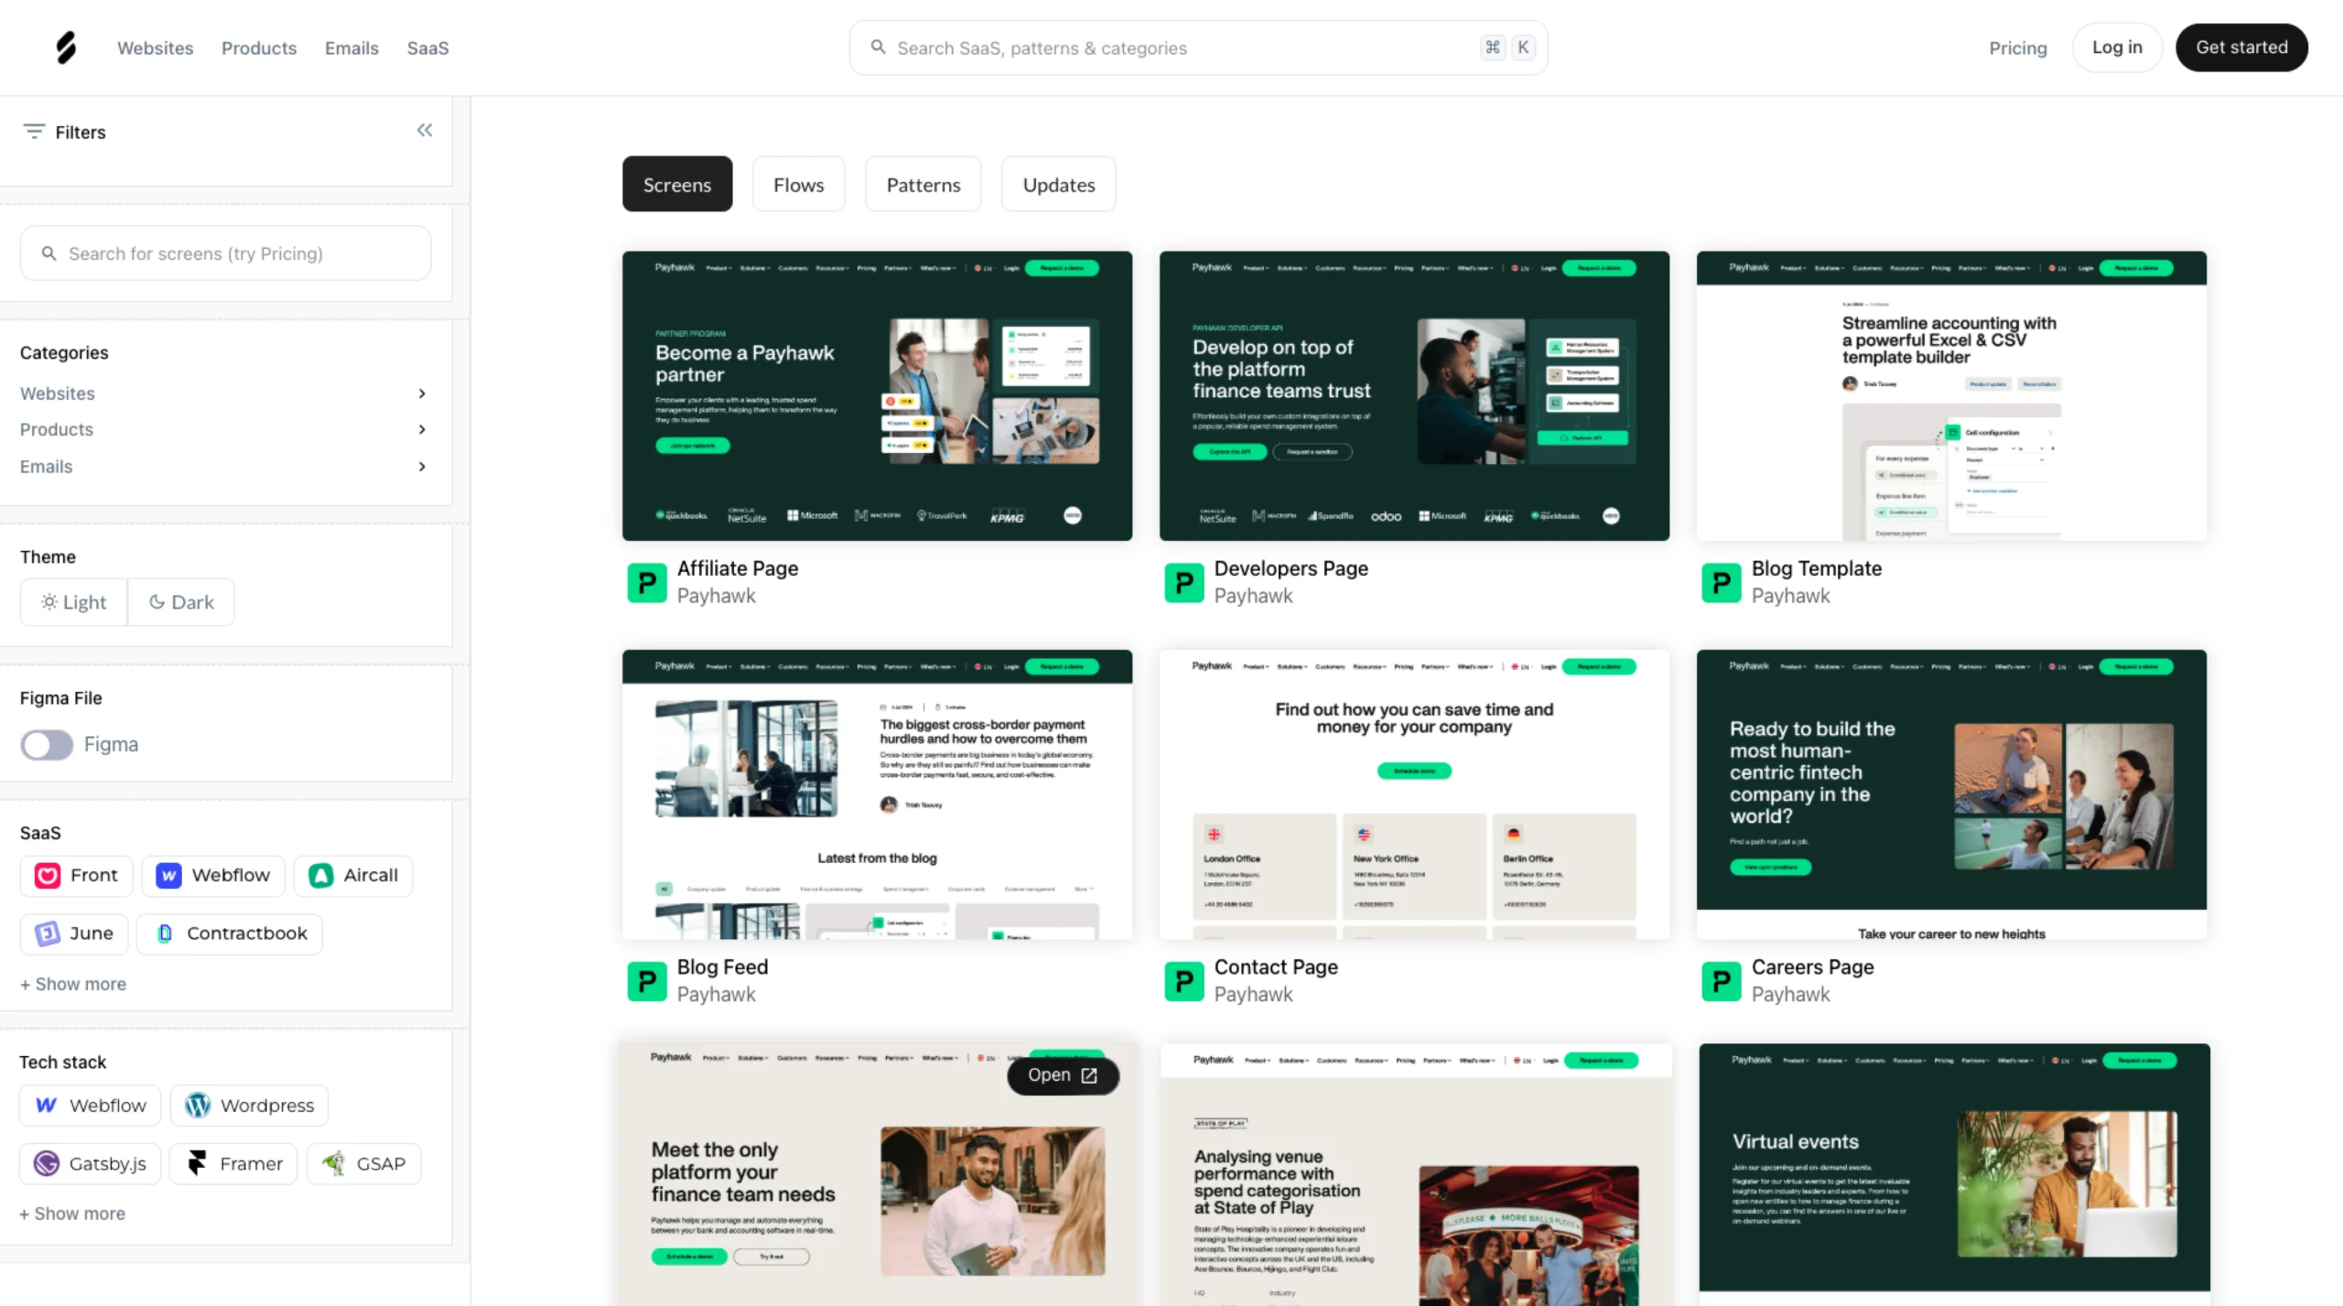Viewport: 2343px width, 1306px height.
Task: Choose the Dark theme option
Action: pos(181,602)
